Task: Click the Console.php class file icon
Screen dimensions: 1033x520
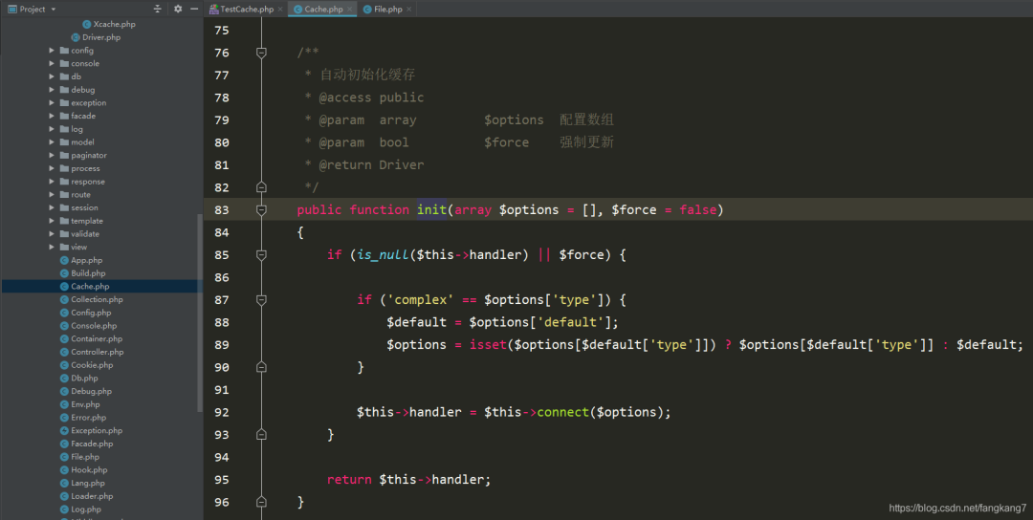Action: [x=64, y=326]
